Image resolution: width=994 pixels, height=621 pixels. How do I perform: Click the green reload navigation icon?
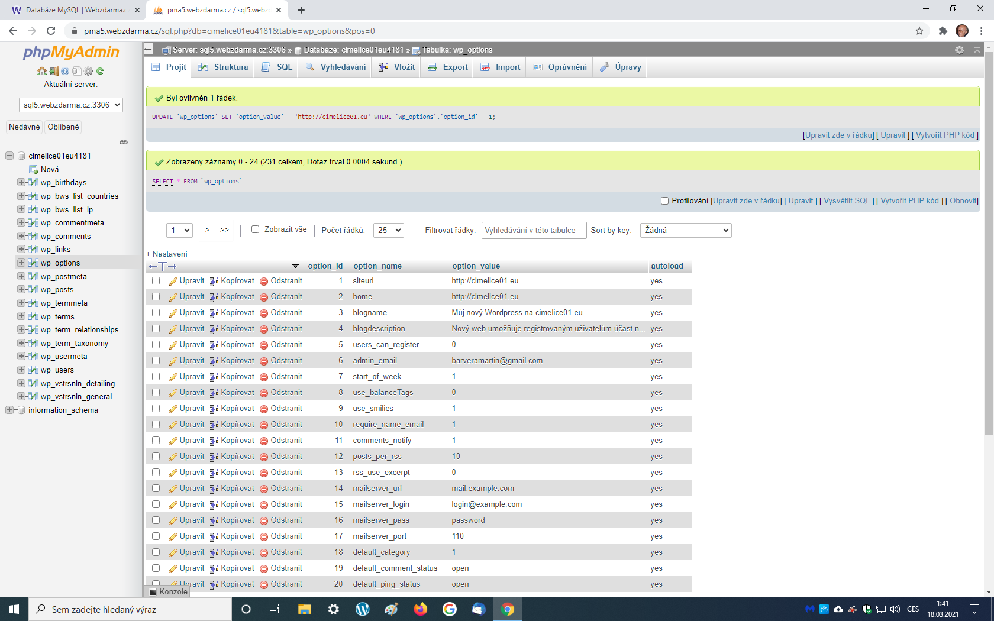point(100,71)
